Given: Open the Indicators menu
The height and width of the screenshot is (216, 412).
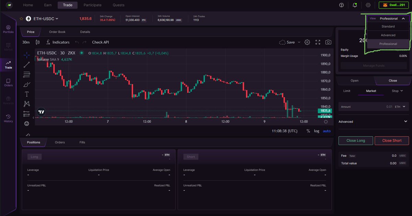Looking at the screenshot, I should (58, 42).
